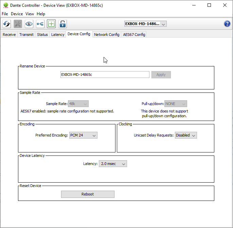This screenshot has height=228, width=233.
Task: Open help via the blue question mark
Action: 227,24
